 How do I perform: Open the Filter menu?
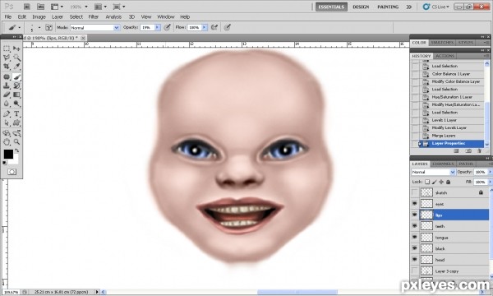click(94, 17)
